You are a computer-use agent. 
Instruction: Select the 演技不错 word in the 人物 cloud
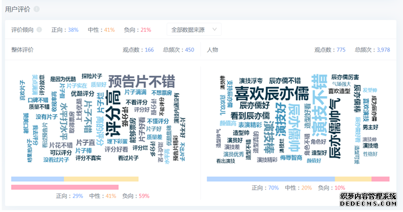[x=319, y=105]
